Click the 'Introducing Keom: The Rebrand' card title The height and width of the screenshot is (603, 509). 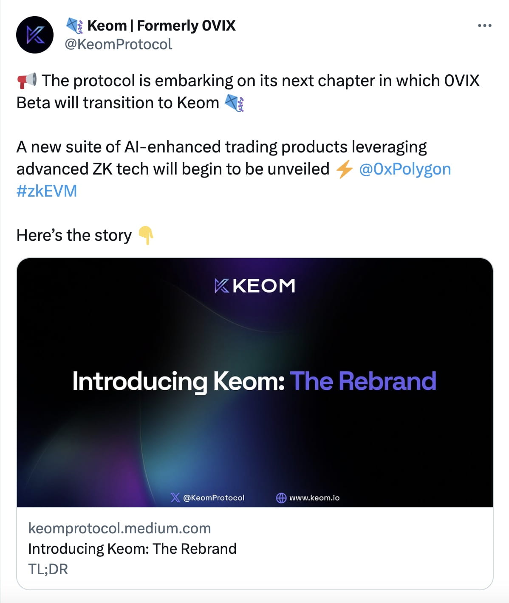[132, 548]
